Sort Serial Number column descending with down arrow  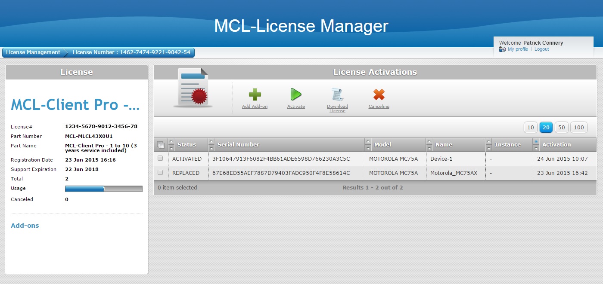click(211, 148)
